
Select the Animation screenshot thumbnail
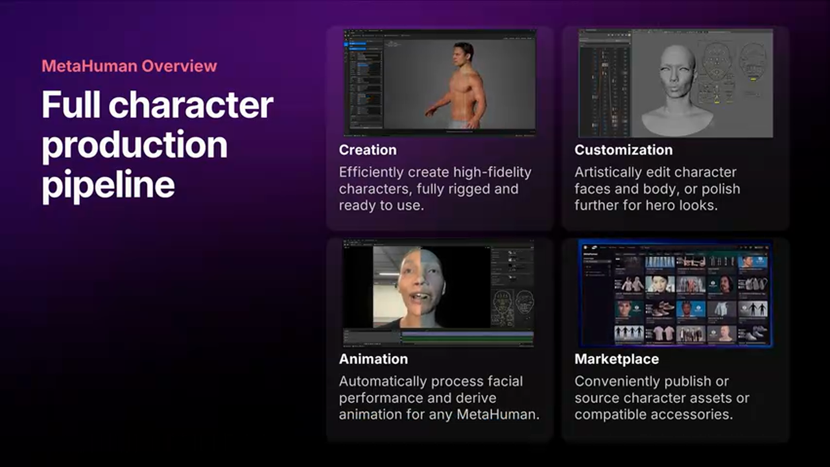point(439,293)
